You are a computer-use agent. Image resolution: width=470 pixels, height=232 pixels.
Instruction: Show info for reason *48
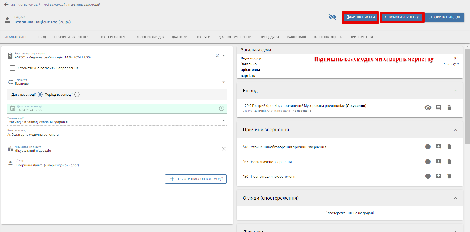428,147
